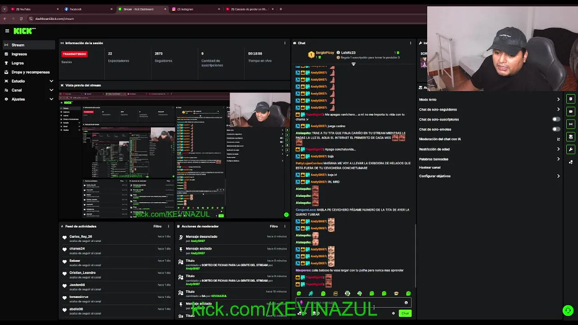
Task: Open the Chat panel three-dot menu
Action: click(410, 43)
